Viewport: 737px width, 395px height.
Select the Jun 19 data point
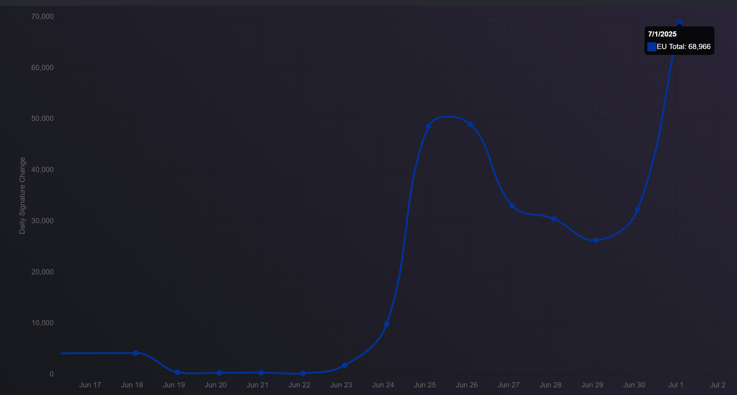click(177, 372)
